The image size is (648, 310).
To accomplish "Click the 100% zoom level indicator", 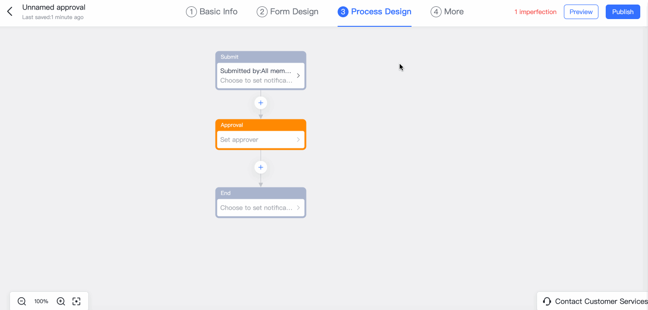I will [x=41, y=301].
